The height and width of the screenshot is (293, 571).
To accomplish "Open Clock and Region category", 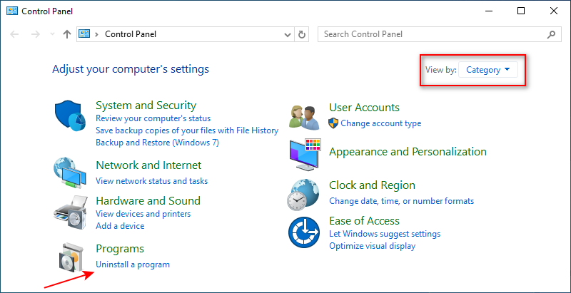I will 372,185.
